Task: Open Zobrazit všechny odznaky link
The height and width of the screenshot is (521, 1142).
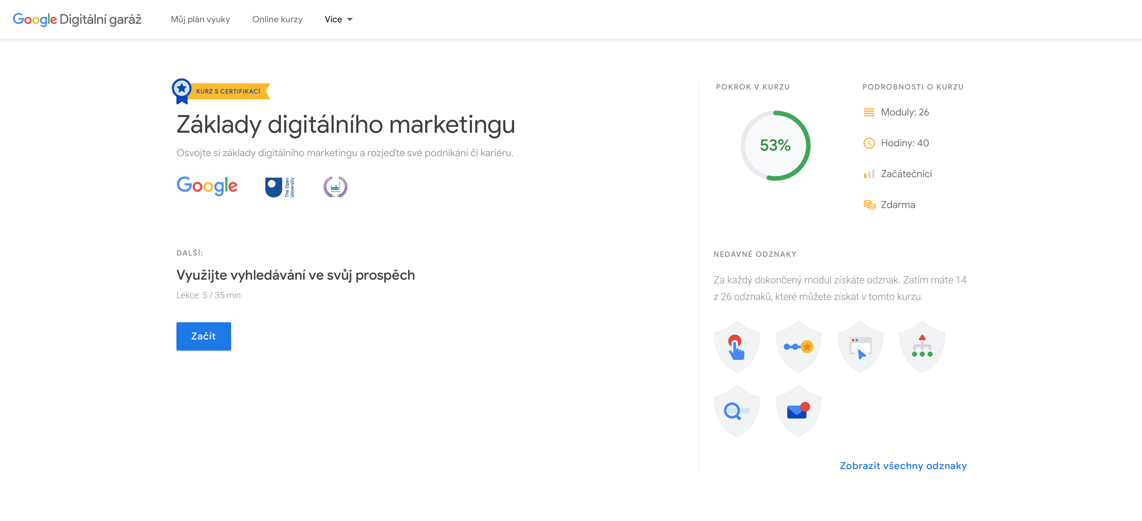Action: click(903, 466)
